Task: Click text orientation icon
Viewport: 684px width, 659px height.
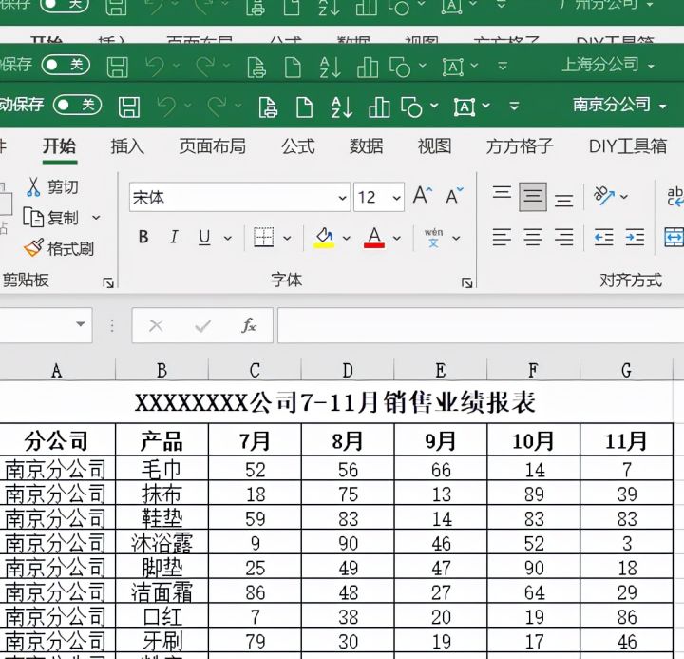Action: pyautogui.click(x=604, y=195)
